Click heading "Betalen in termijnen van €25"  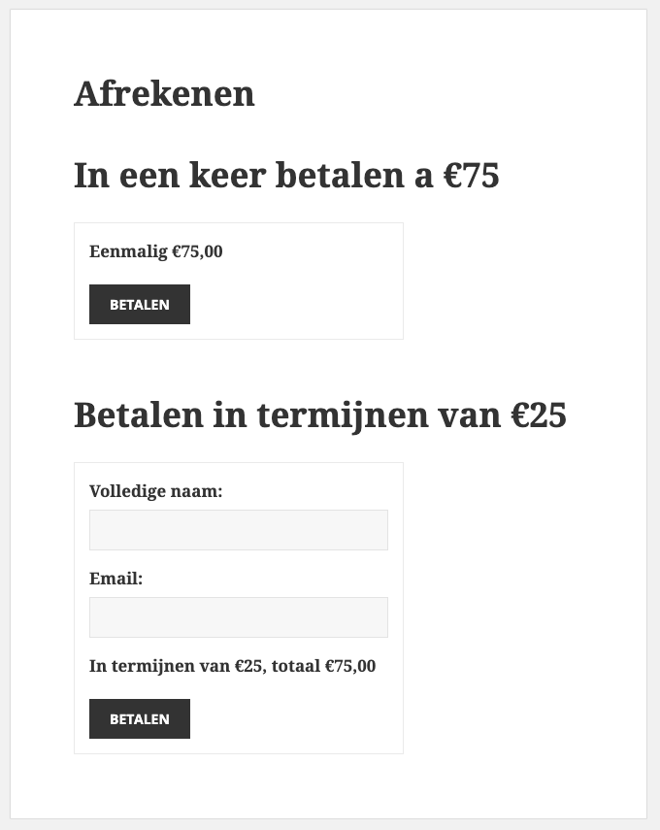click(x=320, y=415)
